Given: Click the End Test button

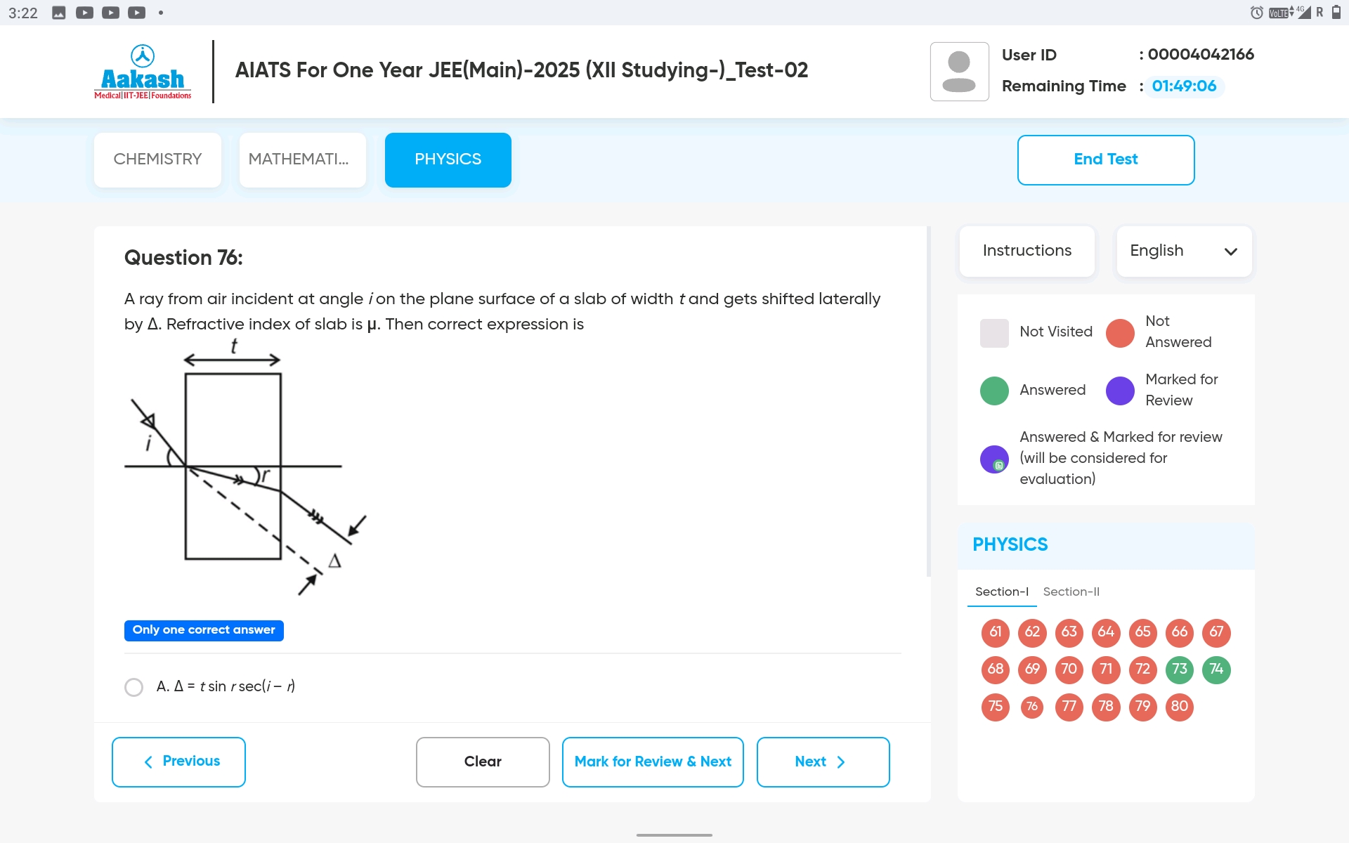Looking at the screenshot, I should [1105, 159].
